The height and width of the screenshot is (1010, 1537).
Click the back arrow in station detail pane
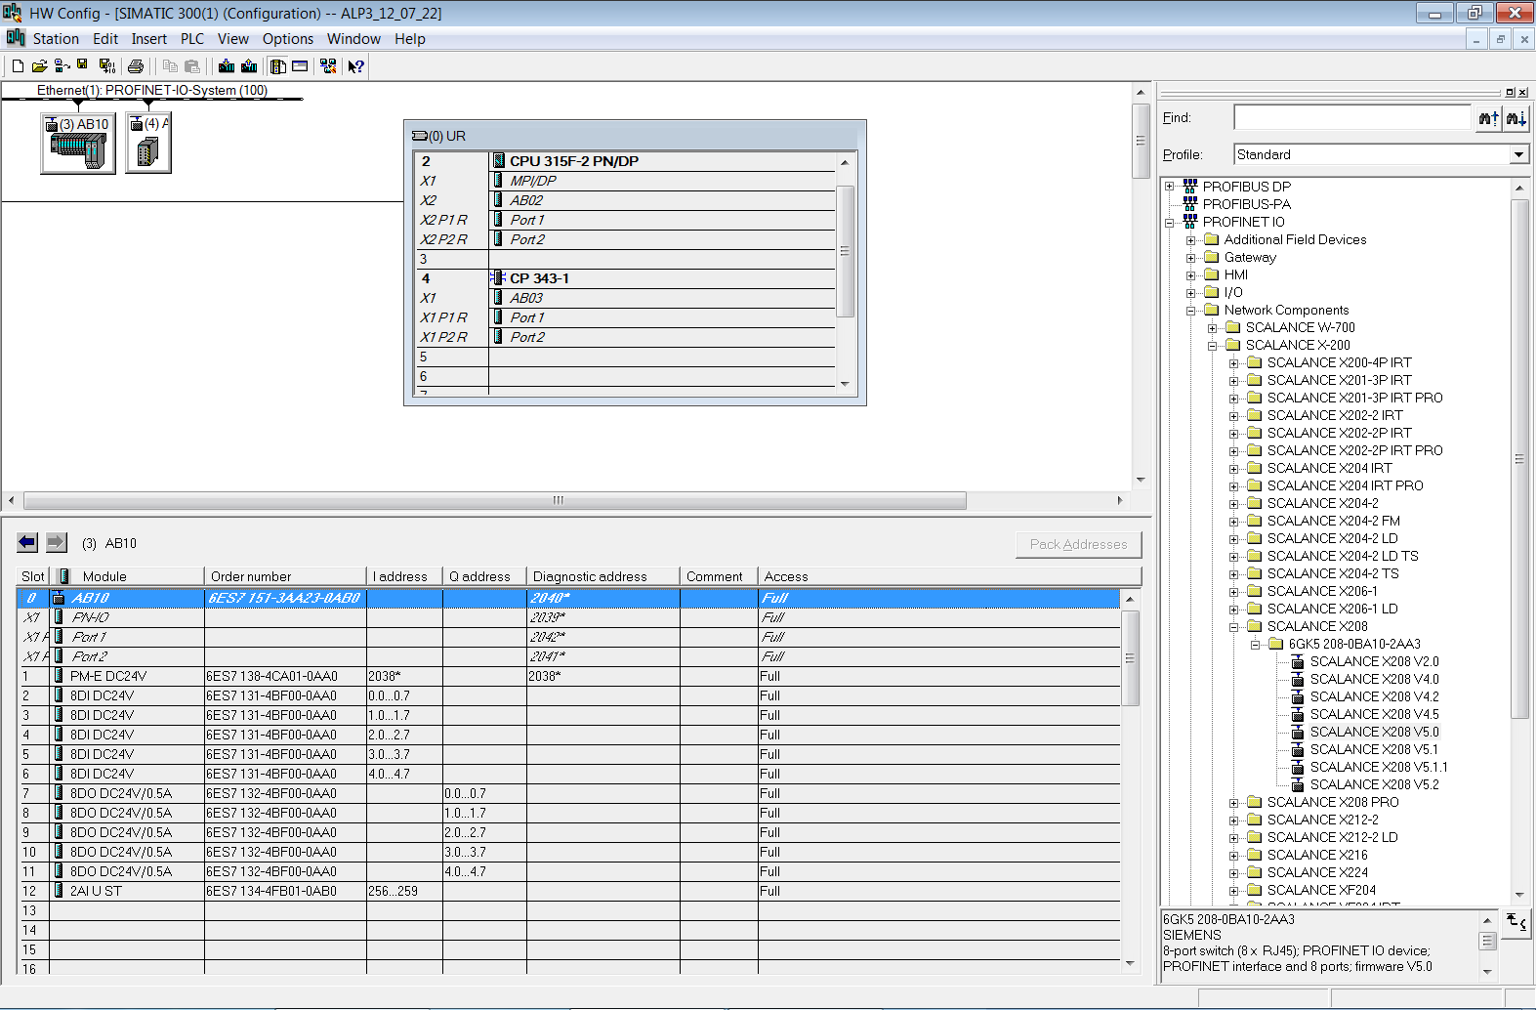27,542
